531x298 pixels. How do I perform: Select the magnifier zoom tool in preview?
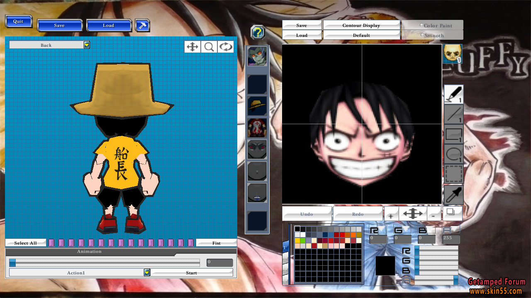(209, 47)
